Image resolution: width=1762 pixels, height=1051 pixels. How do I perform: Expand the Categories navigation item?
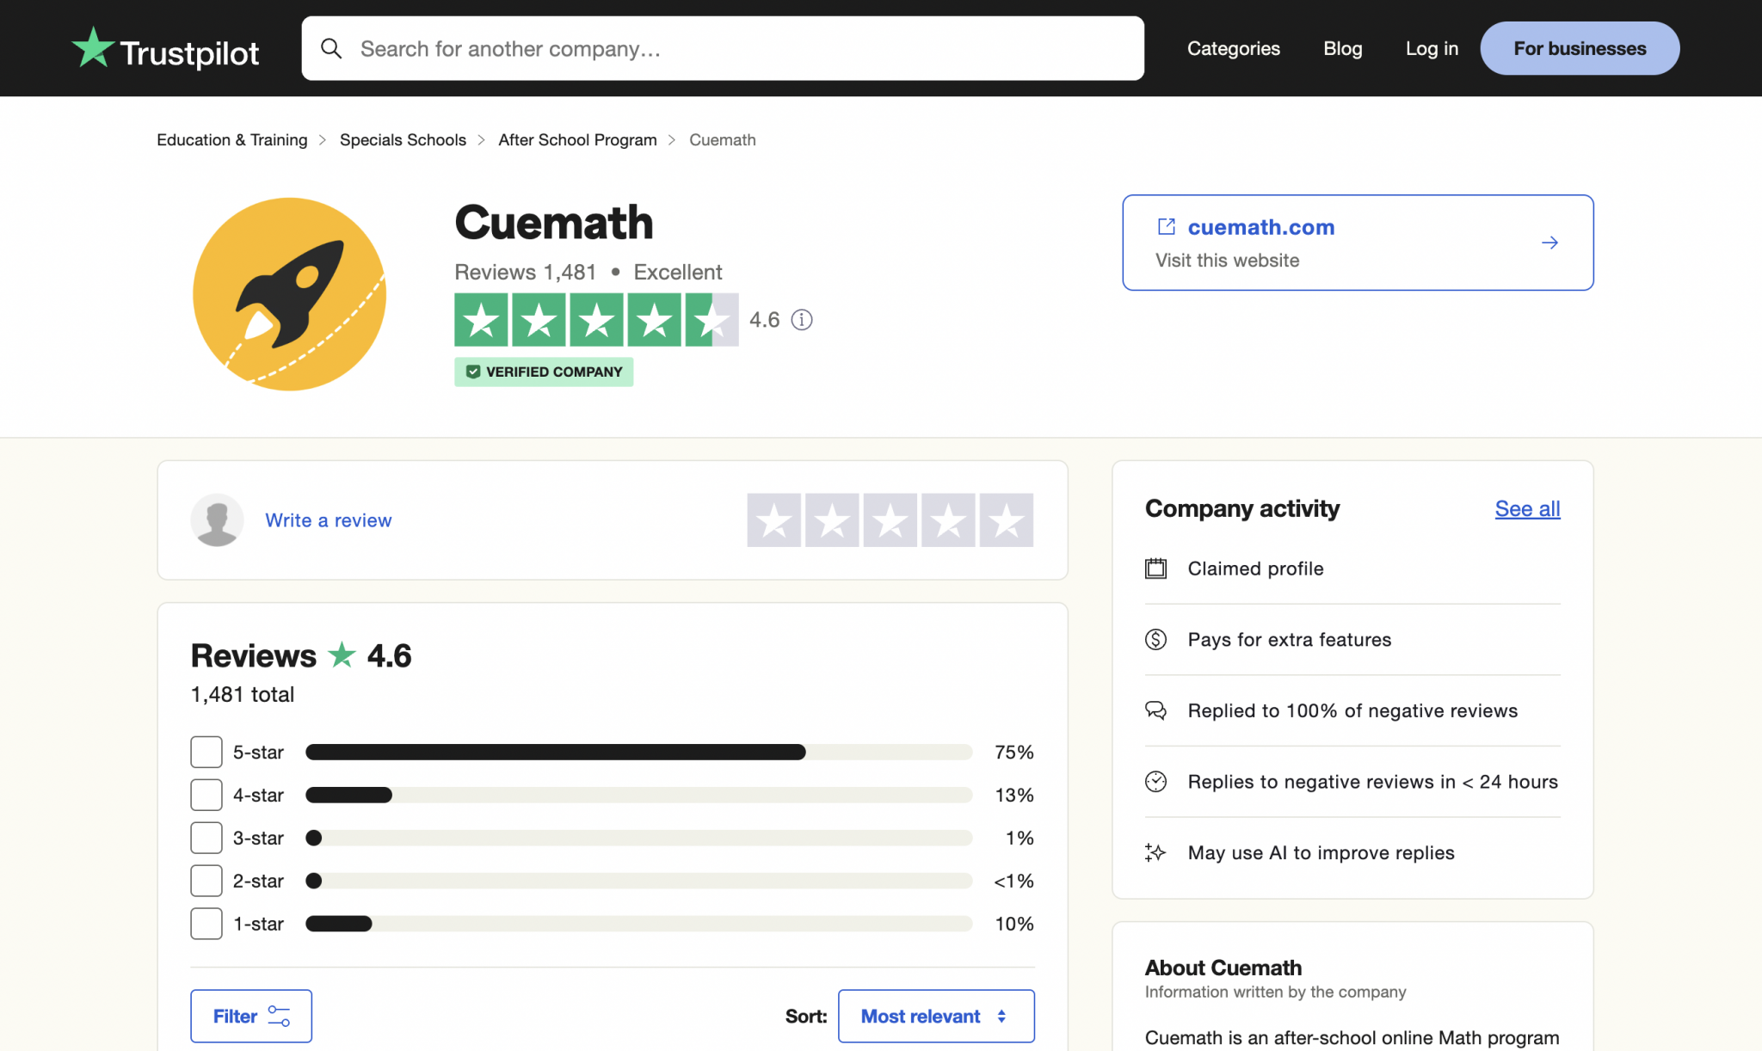1233,48
